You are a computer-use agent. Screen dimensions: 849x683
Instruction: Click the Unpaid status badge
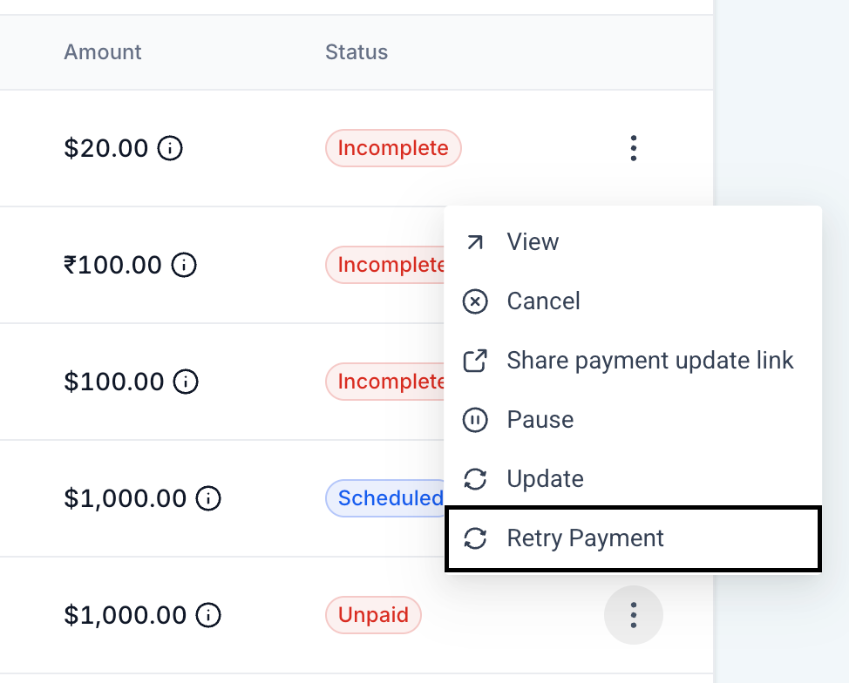(373, 615)
